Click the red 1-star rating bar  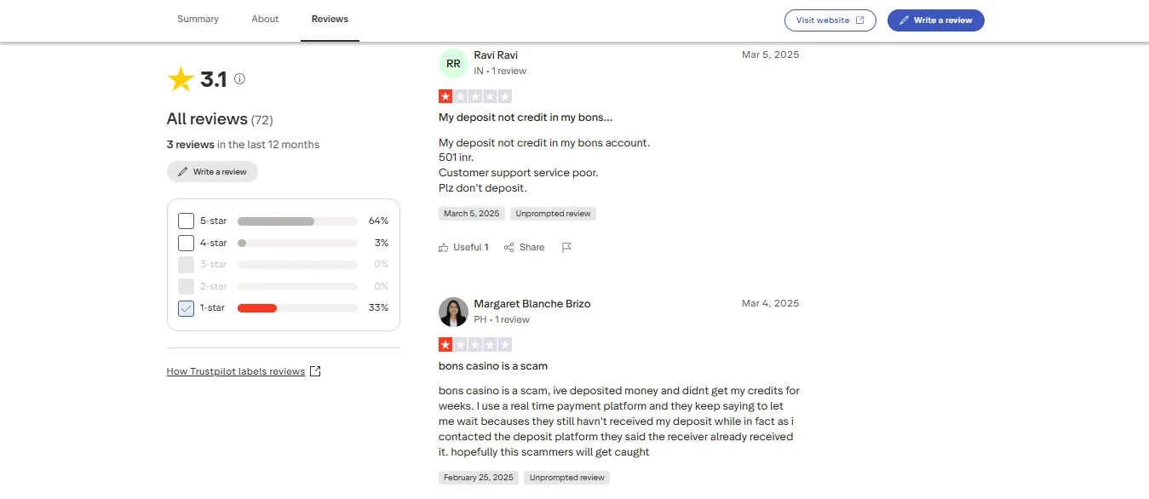point(297,308)
